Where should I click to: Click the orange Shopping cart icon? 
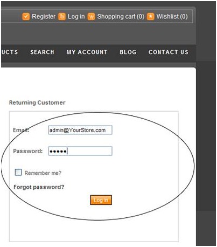pos(91,17)
